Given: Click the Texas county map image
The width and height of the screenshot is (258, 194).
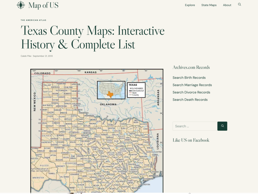Looking at the screenshot, I should click(97, 131).
